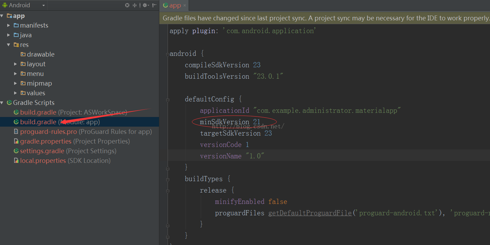Click the local.properties file icon
Viewport: 490px width, 245px height.
pos(16,161)
